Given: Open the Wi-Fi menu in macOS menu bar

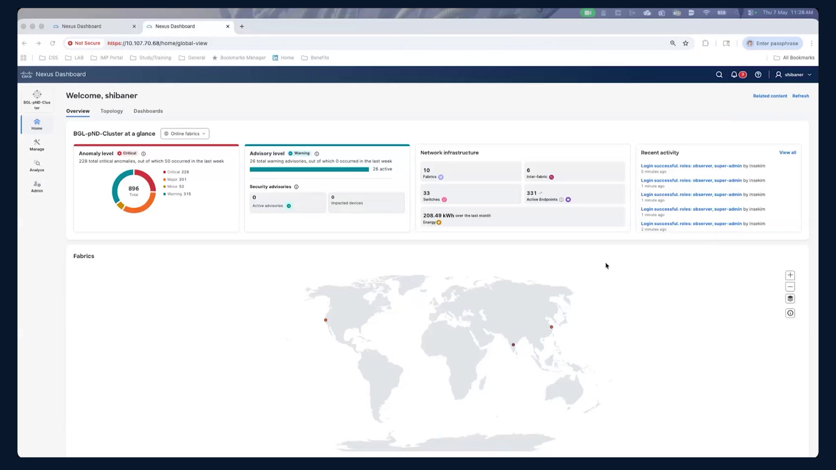Looking at the screenshot, I should click(x=706, y=13).
